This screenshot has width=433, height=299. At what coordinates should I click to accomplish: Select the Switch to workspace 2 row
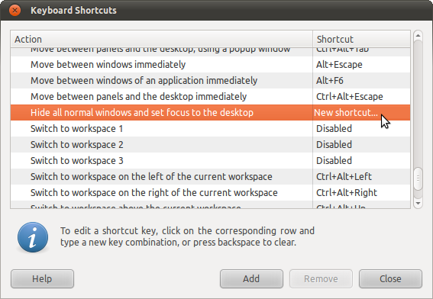(211, 144)
